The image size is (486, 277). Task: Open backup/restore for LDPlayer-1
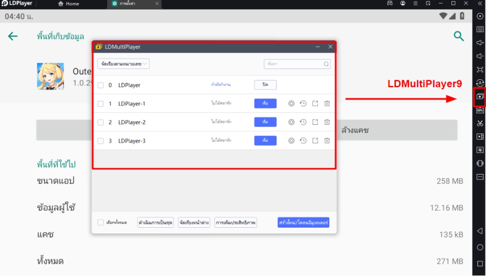click(x=303, y=103)
